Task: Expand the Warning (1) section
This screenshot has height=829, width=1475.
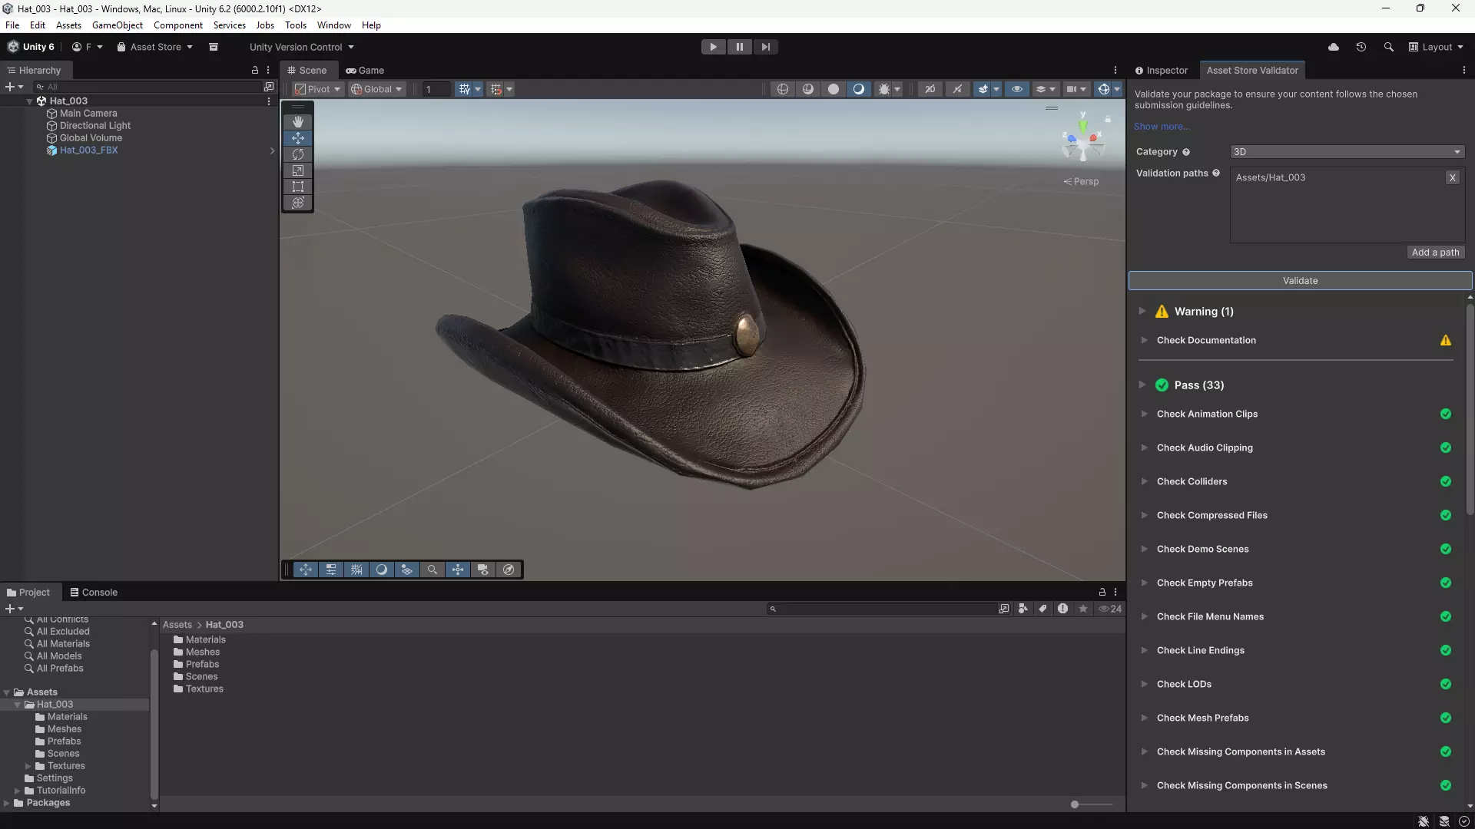Action: click(x=1142, y=311)
